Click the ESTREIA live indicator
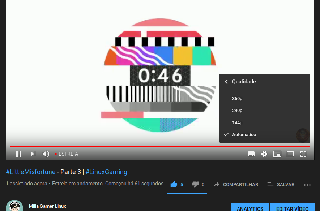 (66, 154)
